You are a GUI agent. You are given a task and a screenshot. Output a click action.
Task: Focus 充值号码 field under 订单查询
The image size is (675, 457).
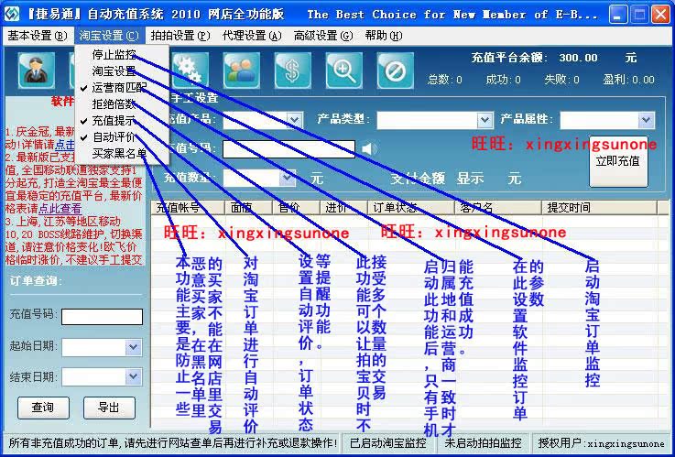pyautogui.click(x=102, y=317)
